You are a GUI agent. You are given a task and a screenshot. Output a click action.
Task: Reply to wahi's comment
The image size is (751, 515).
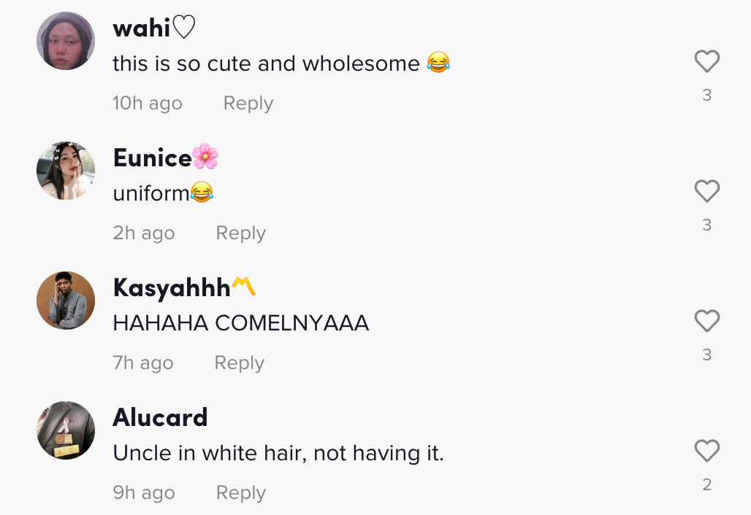(248, 104)
